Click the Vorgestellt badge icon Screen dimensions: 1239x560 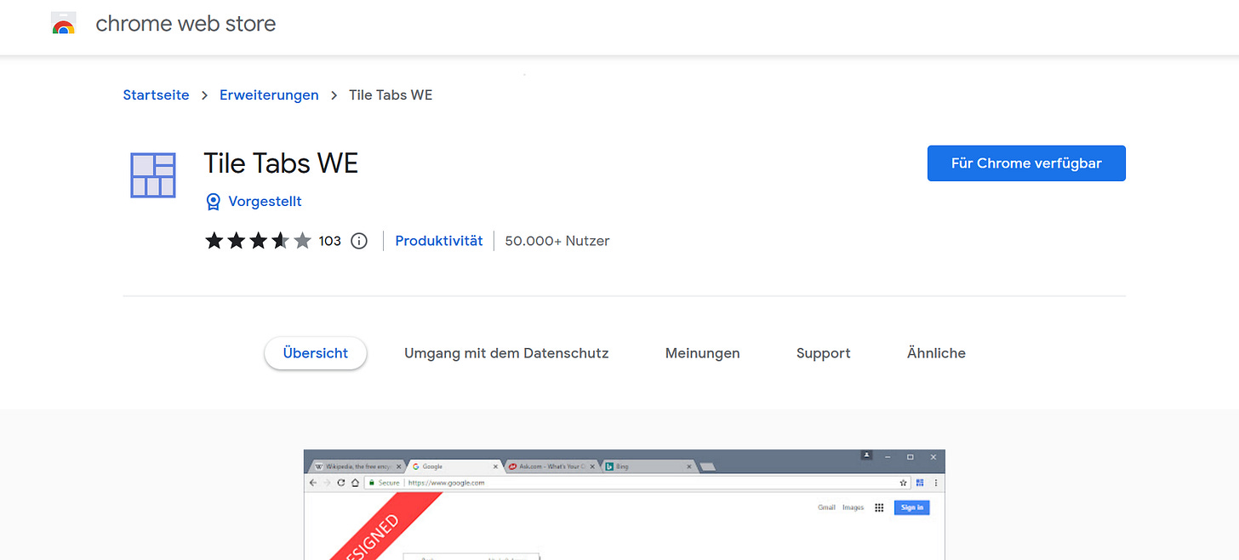[x=214, y=202]
